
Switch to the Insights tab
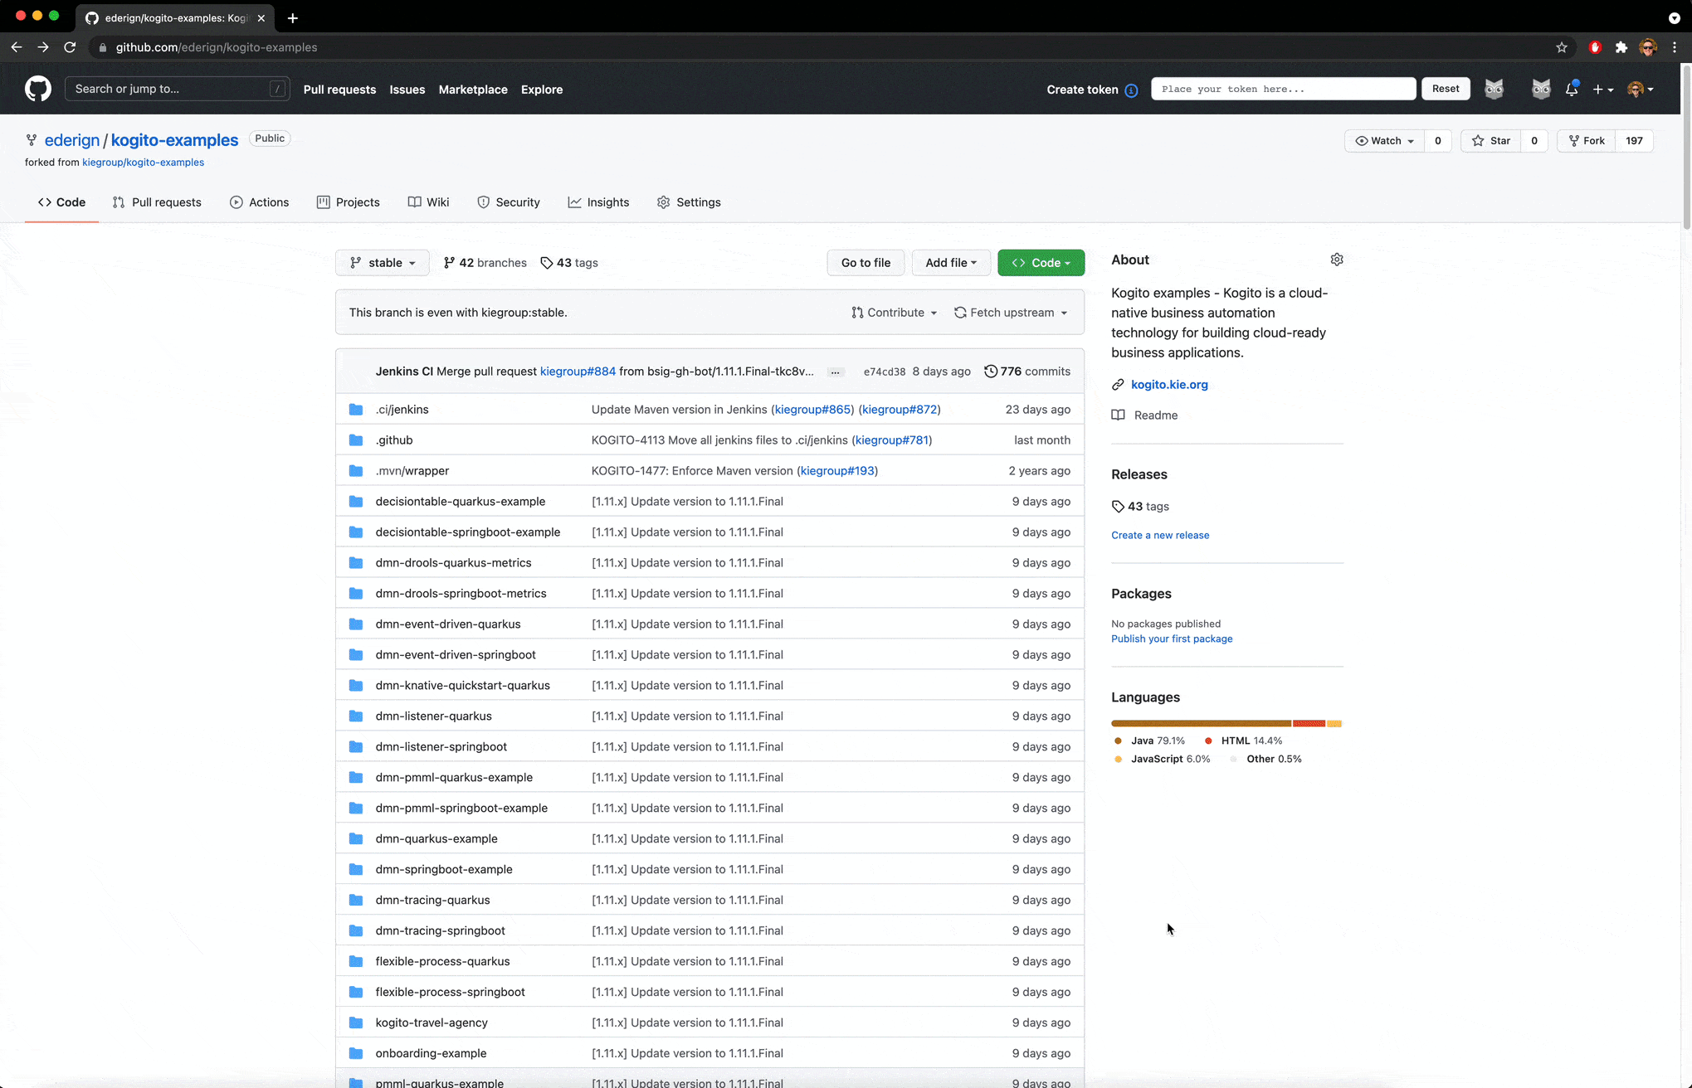tap(598, 202)
